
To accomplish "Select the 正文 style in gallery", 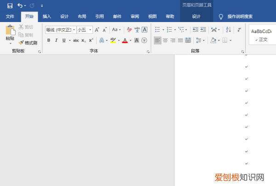I will point(262,34).
